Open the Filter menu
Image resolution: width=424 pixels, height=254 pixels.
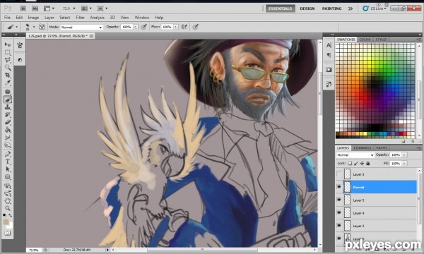pyautogui.click(x=80, y=18)
